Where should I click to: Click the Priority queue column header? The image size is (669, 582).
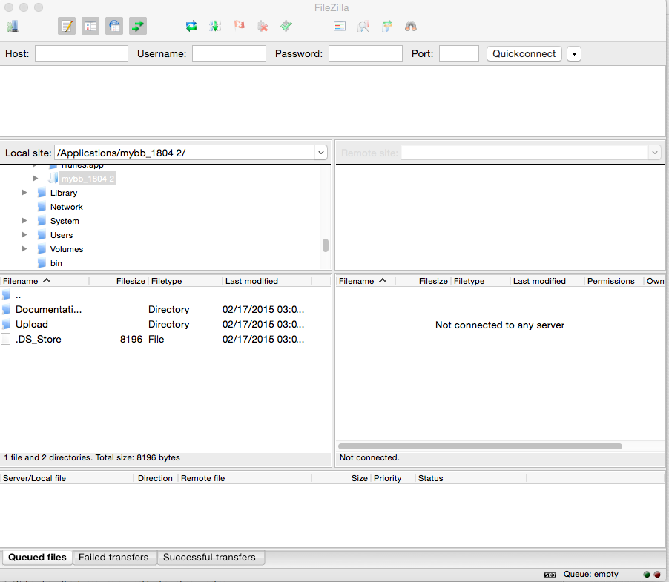pyautogui.click(x=392, y=478)
